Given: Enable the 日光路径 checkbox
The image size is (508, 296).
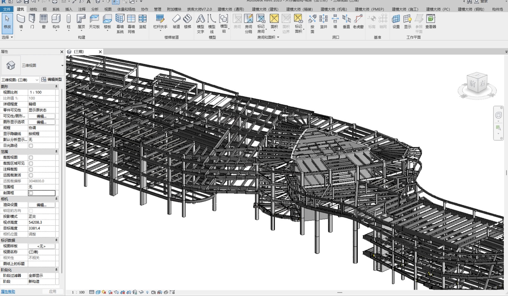Looking at the screenshot, I should click(31, 146).
